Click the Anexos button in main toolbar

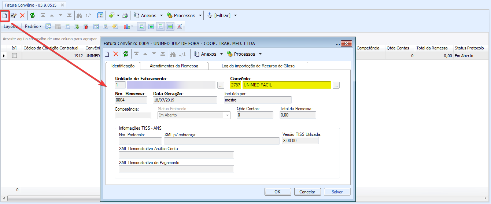145,16
